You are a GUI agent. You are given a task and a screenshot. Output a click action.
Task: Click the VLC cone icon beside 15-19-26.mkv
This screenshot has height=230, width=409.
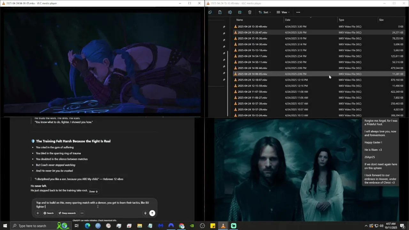point(236,38)
